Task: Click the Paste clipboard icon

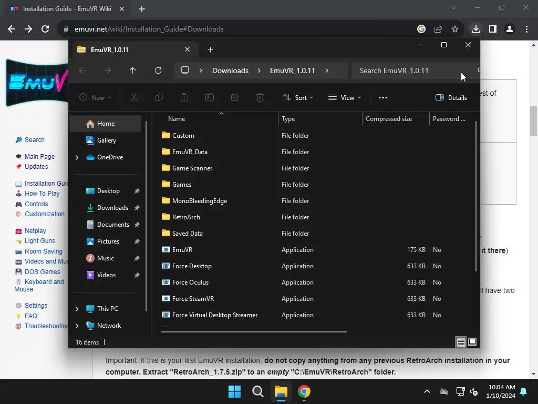Action: [184, 97]
